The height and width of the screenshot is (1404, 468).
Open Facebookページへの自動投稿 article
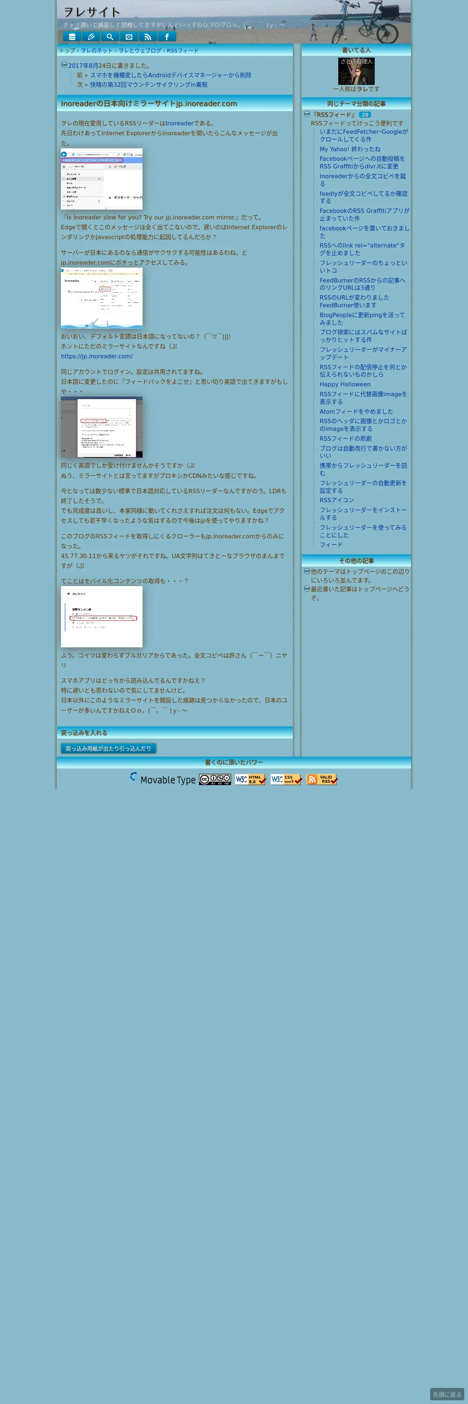362,163
